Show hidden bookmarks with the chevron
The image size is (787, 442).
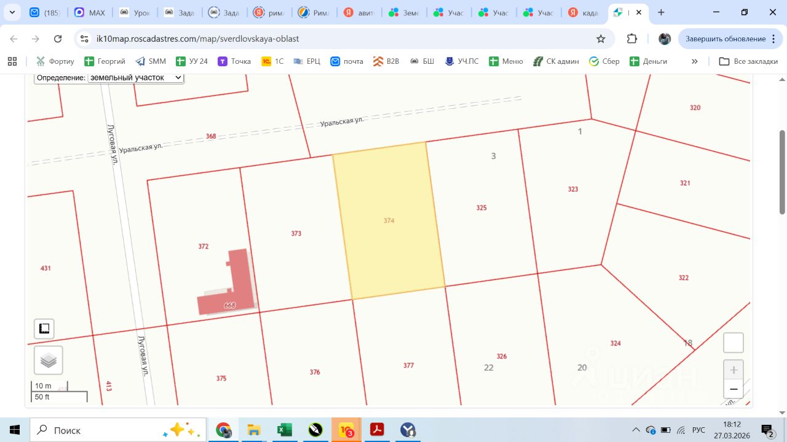coord(695,61)
